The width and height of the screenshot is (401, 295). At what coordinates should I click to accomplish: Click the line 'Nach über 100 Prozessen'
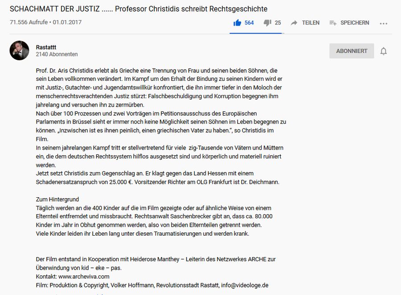[x=146, y=113]
